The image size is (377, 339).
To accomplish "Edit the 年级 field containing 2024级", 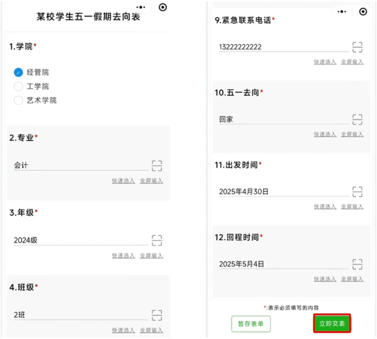I will [81, 240].
